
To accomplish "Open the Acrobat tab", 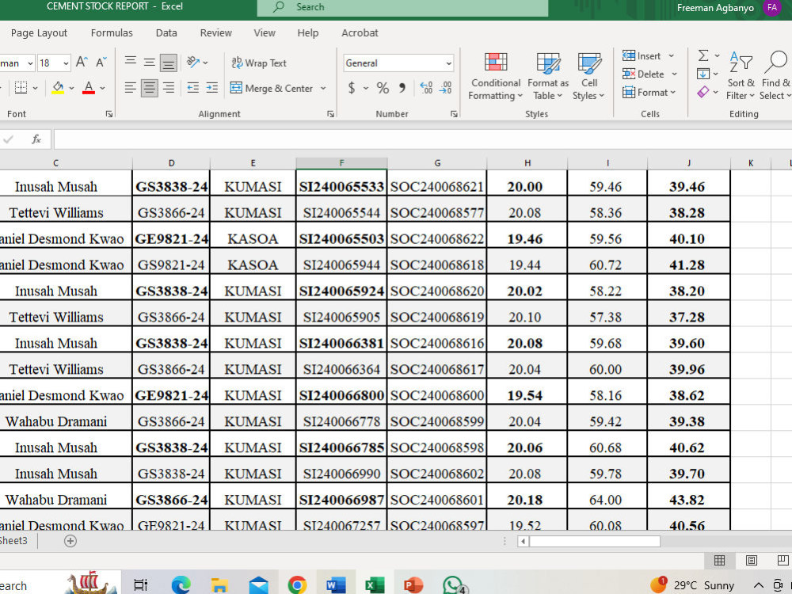I will (360, 32).
